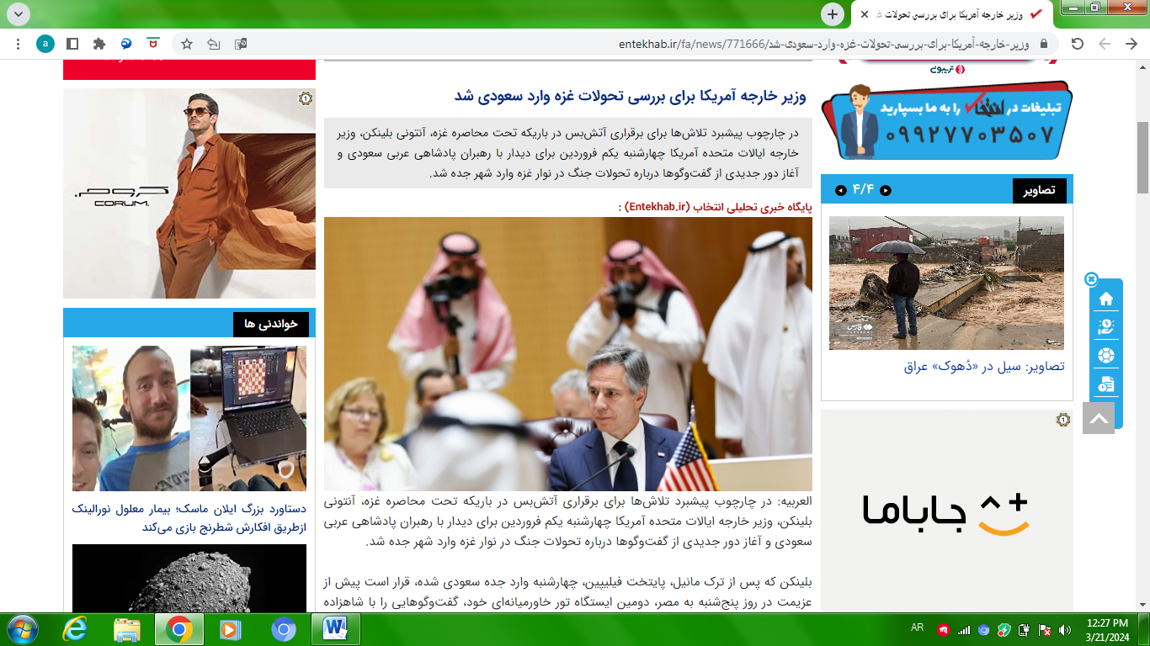
Task: Expand the tab search dropdown arrow
Action: pyautogui.click(x=17, y=13)
